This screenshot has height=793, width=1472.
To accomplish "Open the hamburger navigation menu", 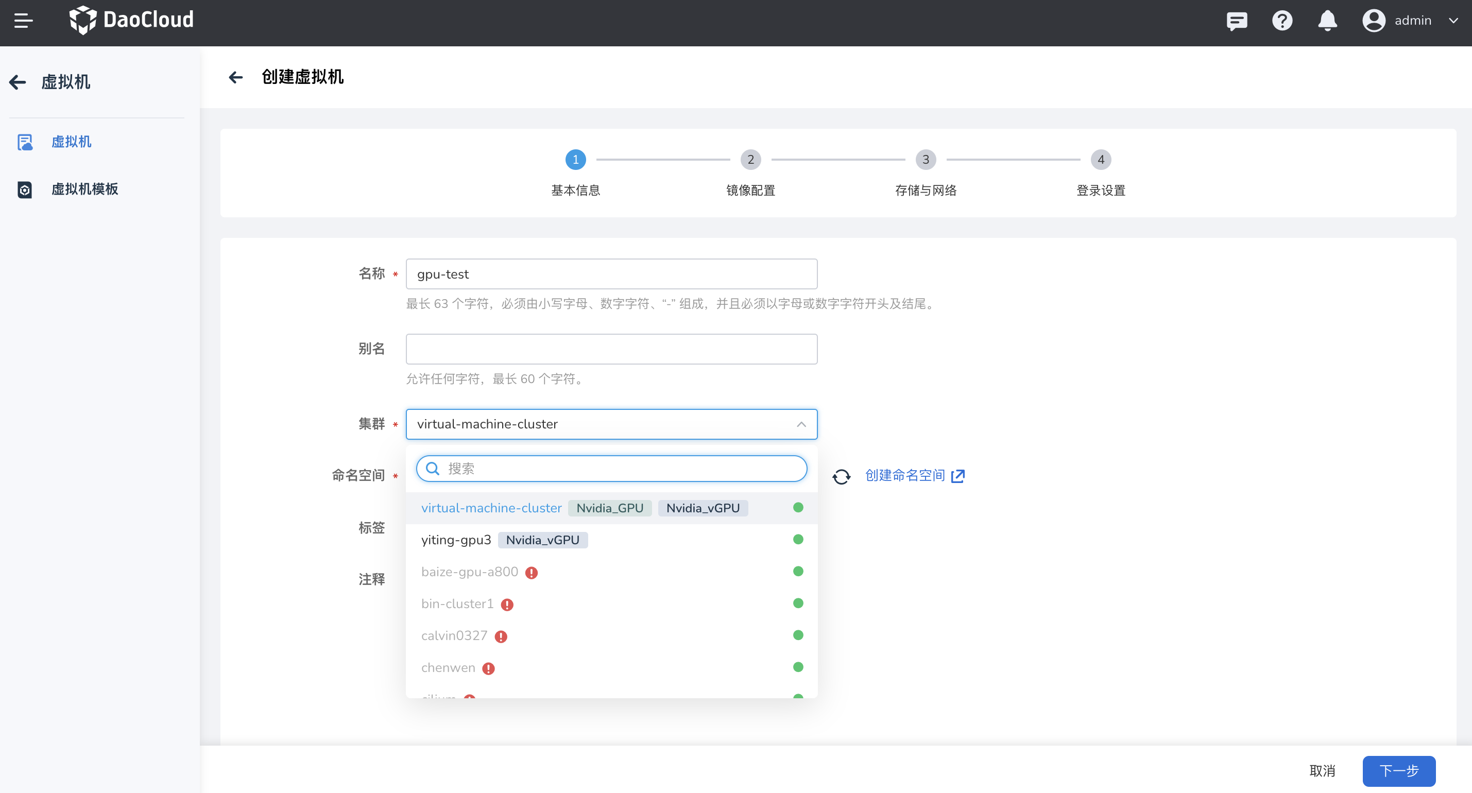I will pos(23,21).
